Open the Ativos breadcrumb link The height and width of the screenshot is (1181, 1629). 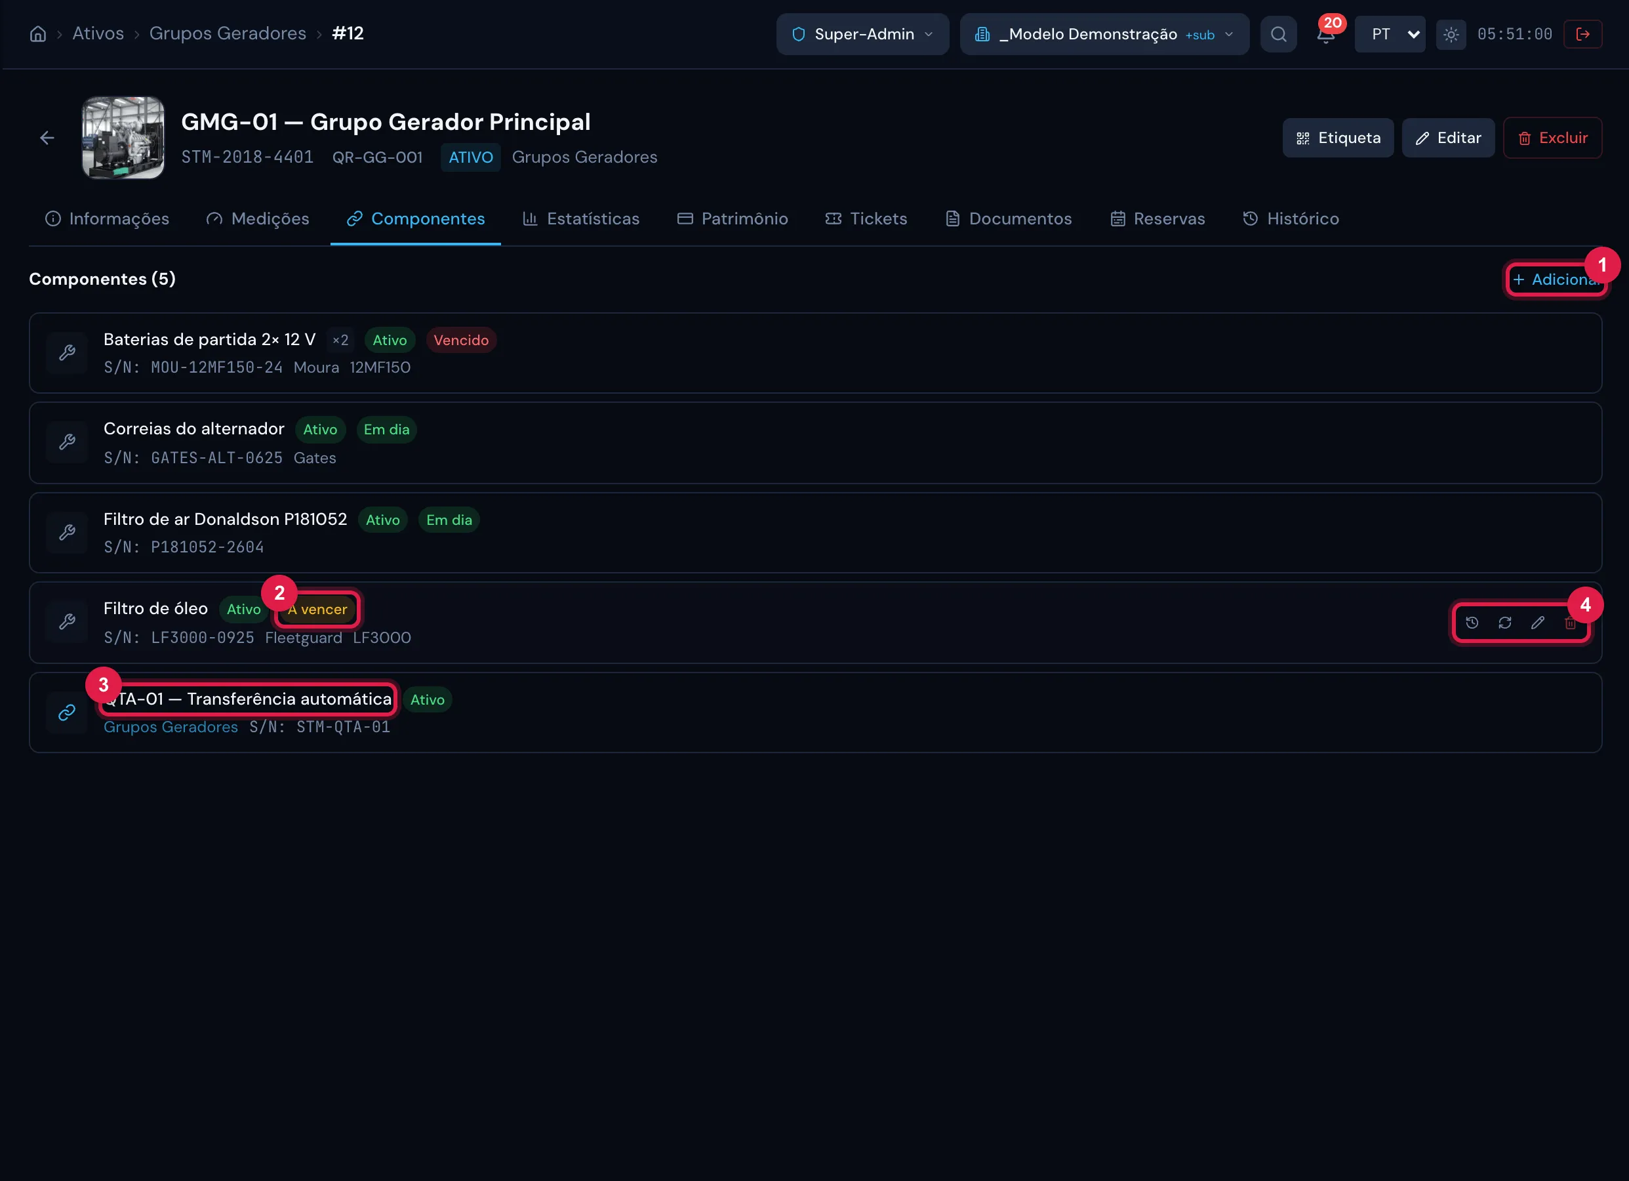(x=98, y=33)
